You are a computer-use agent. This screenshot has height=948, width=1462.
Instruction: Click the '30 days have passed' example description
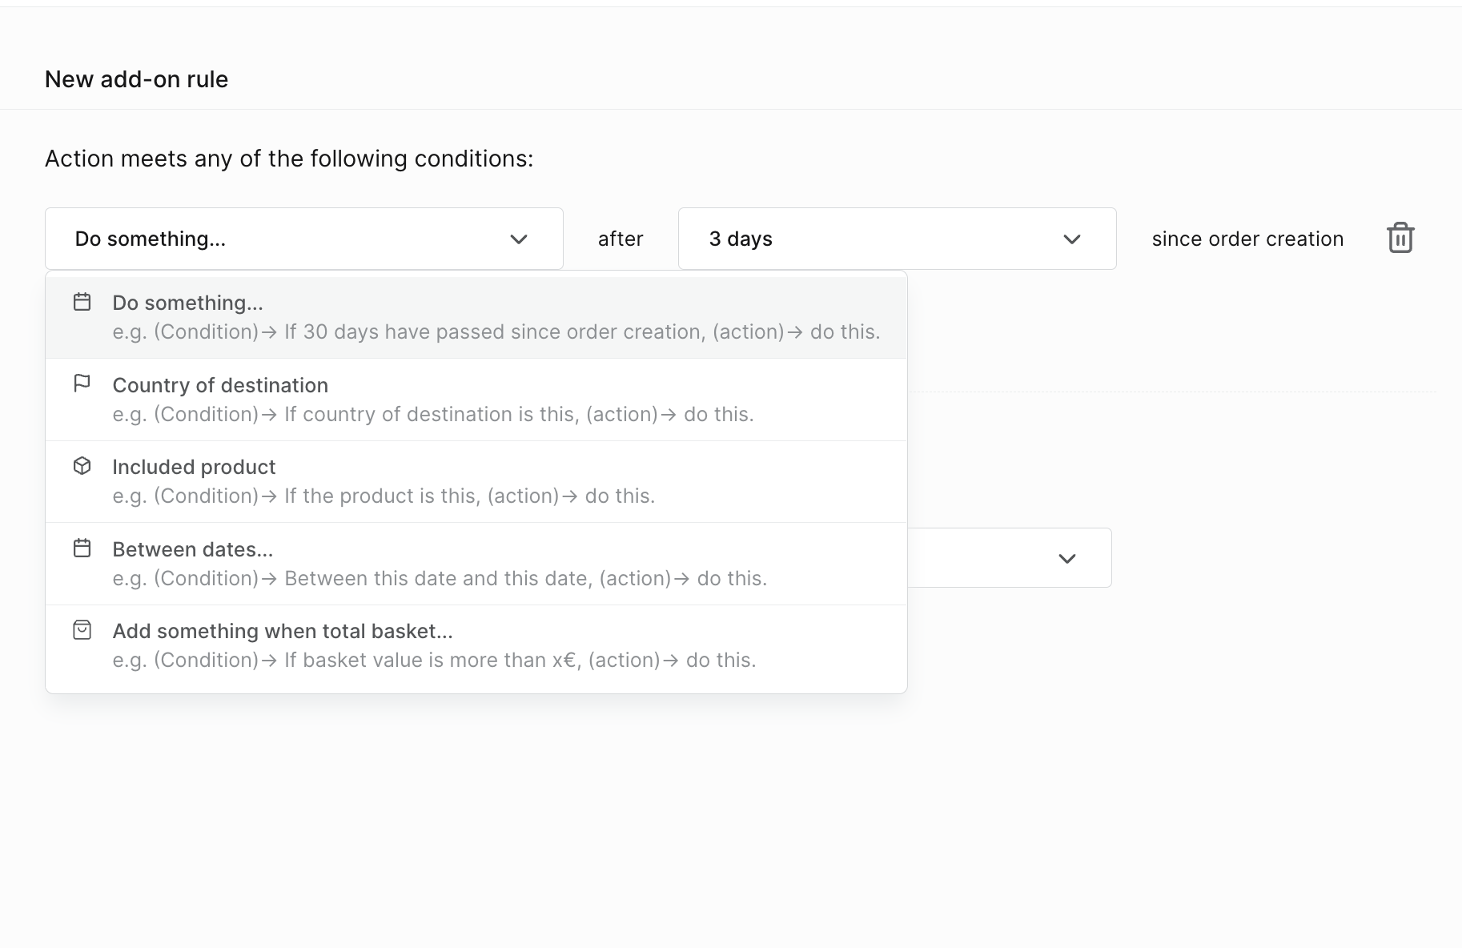pos(496,331)
